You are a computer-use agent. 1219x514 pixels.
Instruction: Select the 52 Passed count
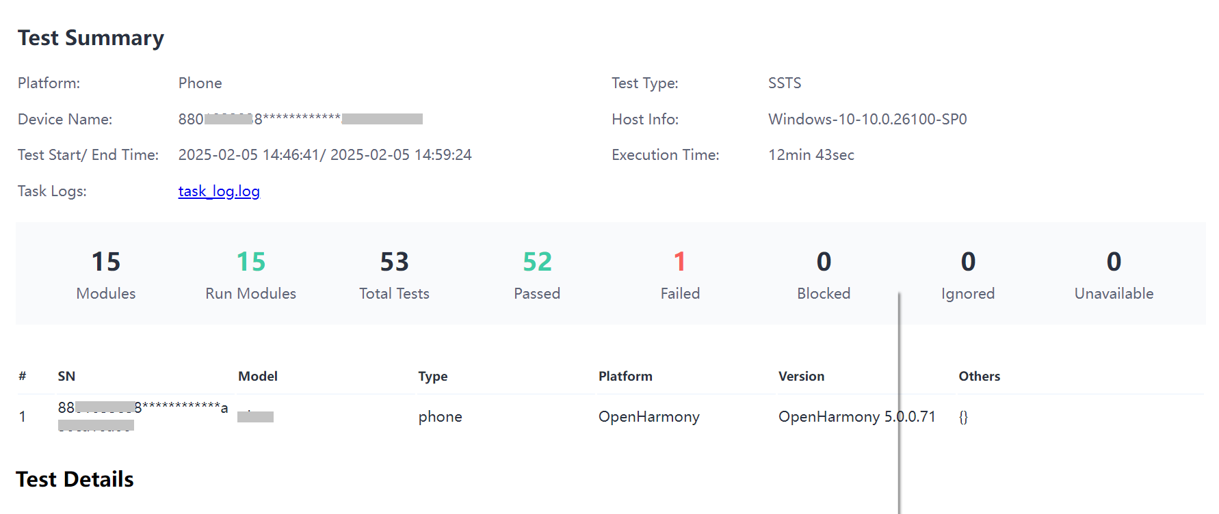click(x=537, y=262)
